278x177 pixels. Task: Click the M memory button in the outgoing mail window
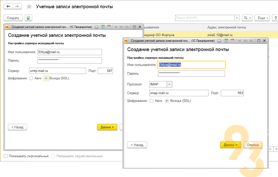(x=116, y=27)
